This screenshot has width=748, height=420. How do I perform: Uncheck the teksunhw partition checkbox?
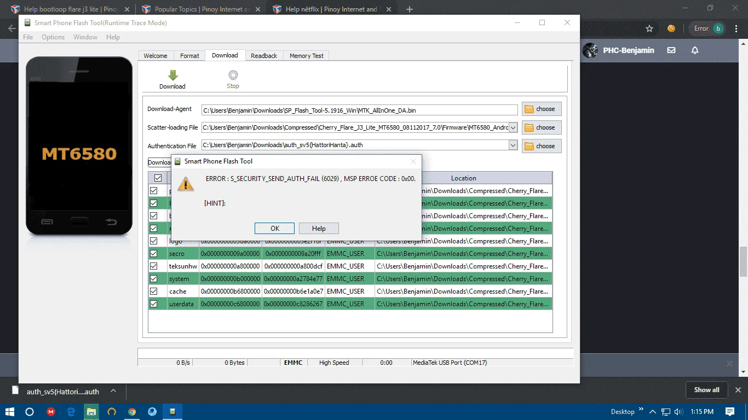154,266
